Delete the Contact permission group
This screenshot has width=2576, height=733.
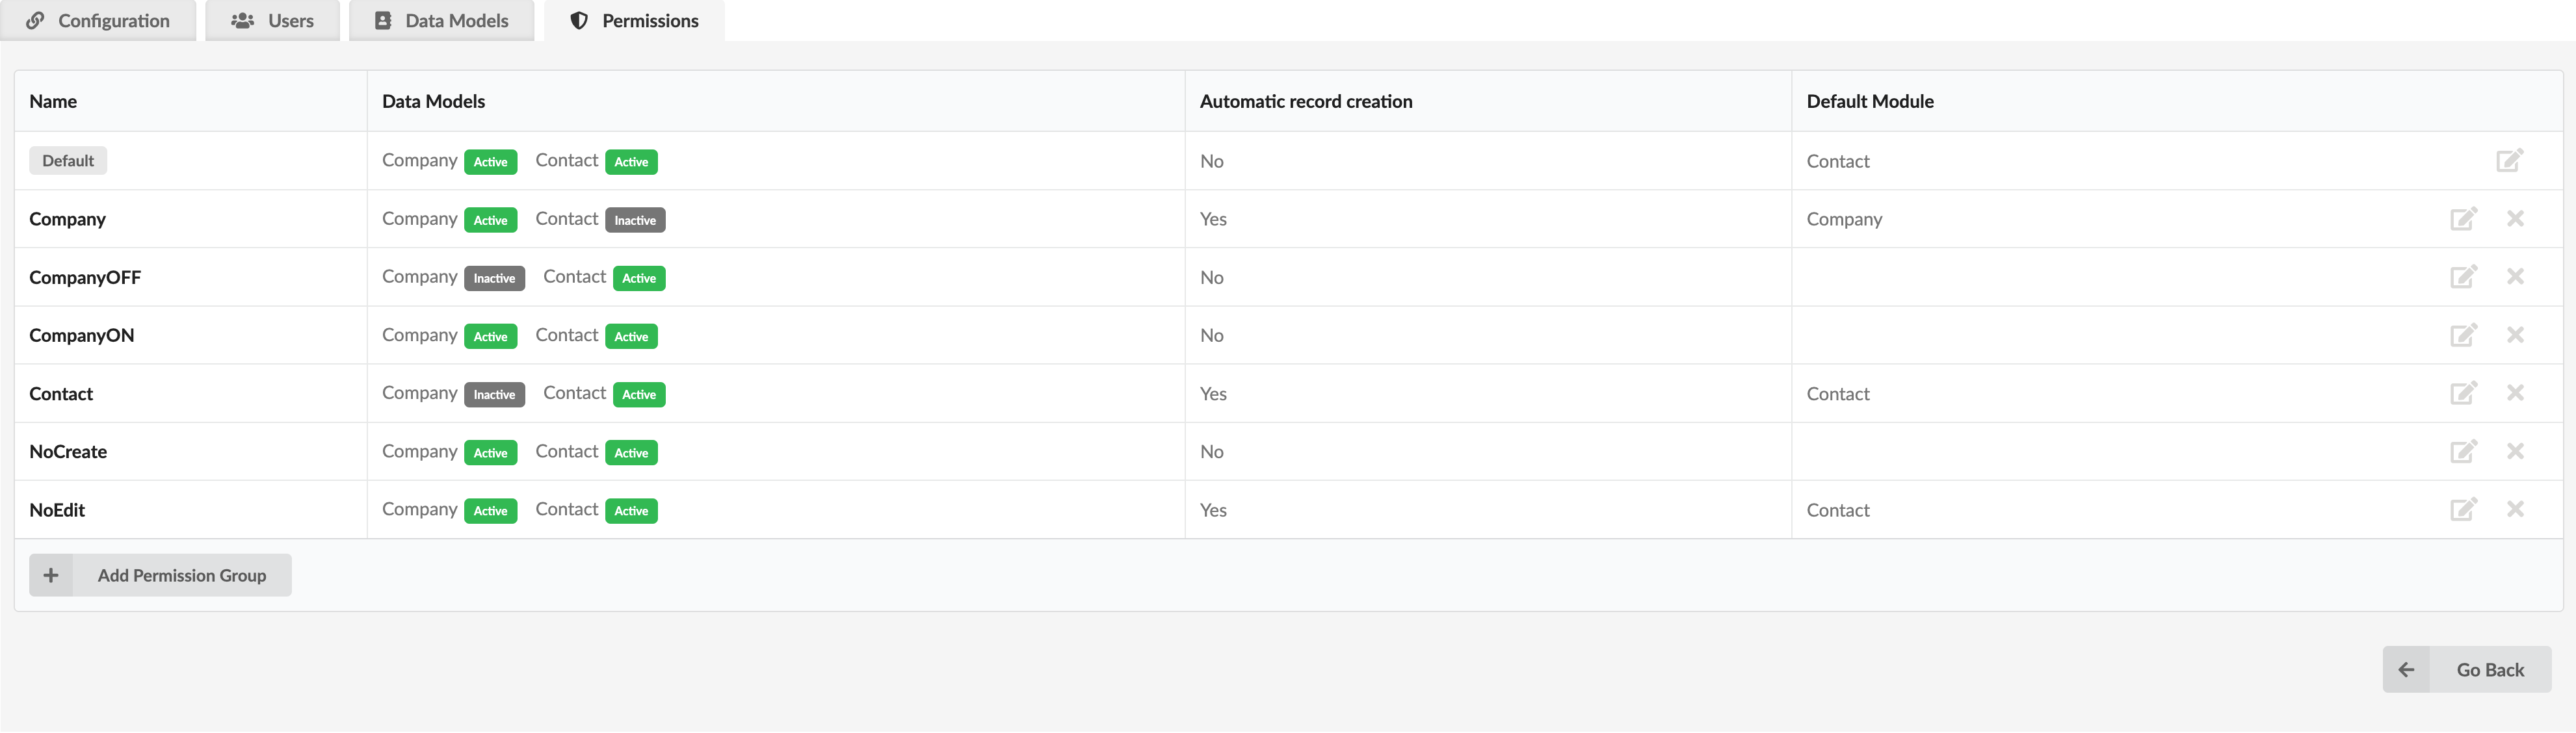[x=2515, y=393]
